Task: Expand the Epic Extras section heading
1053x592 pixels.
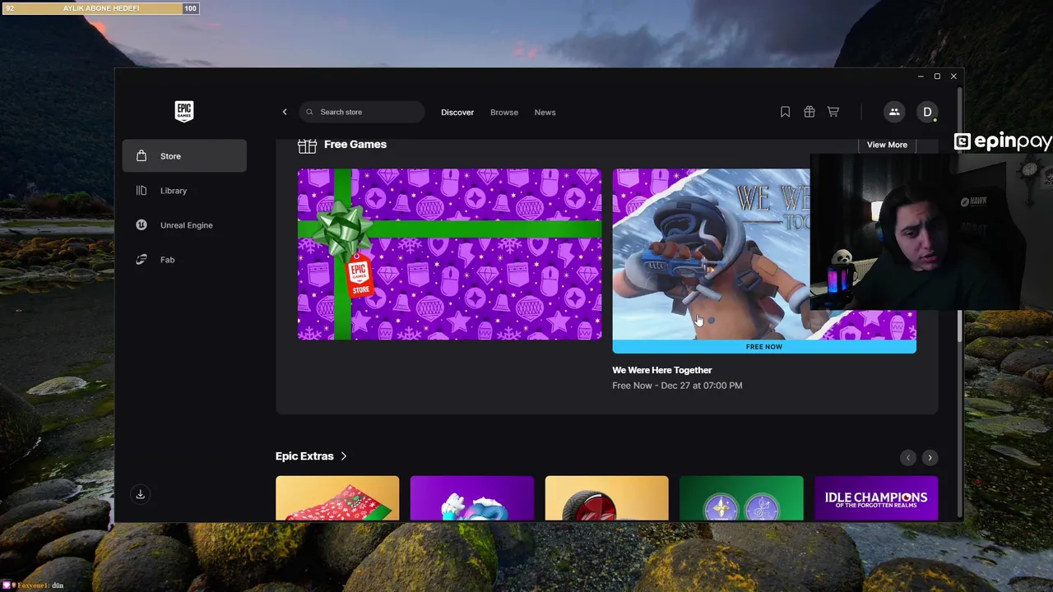Action: pyautogui.click(x=311, y=456)
